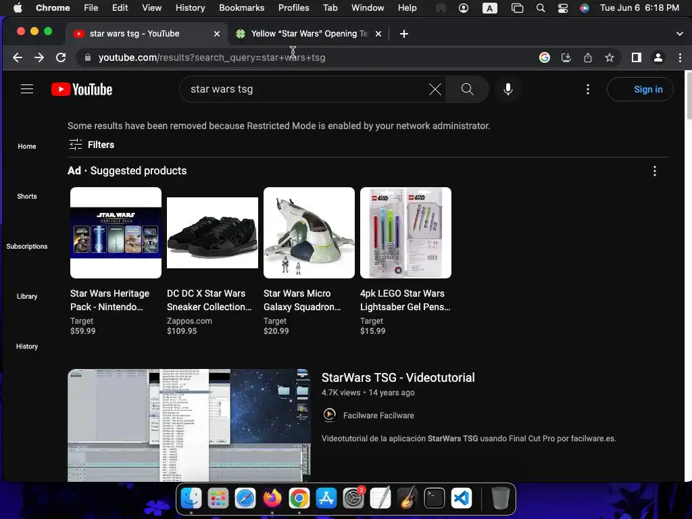
Task: Open Launchpad from the dock
Action: coord(218,499)
